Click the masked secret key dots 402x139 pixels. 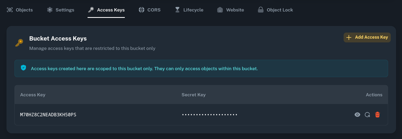[210, 115]
